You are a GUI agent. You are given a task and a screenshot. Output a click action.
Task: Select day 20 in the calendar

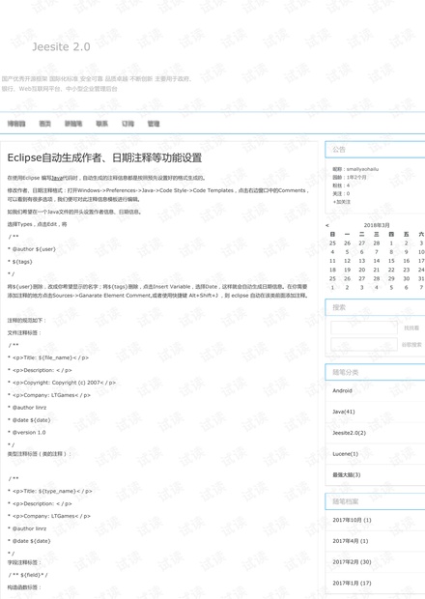tap(362, 270)
